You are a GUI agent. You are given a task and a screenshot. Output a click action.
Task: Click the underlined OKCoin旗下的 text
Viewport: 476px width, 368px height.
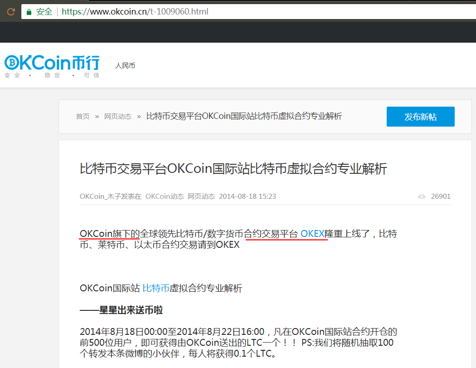click(110, 234)
